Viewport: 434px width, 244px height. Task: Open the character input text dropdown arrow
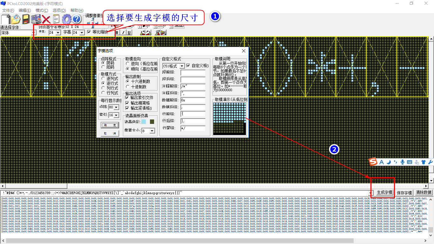370,193
